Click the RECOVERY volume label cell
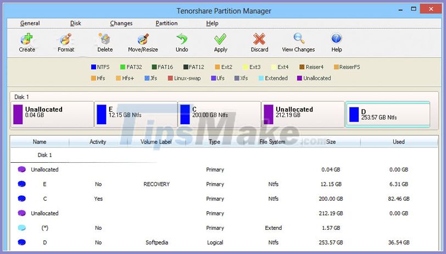Viewport: 446px width, 254px height. point(157,184)
